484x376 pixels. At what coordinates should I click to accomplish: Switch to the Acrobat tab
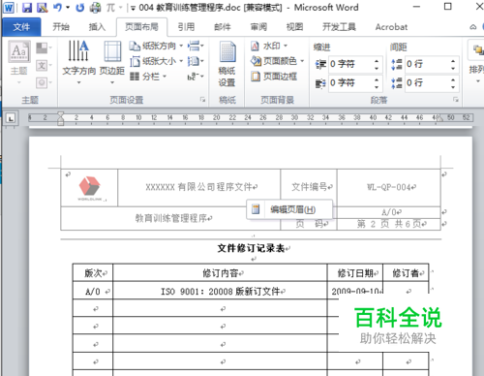[x=391, y=27]
